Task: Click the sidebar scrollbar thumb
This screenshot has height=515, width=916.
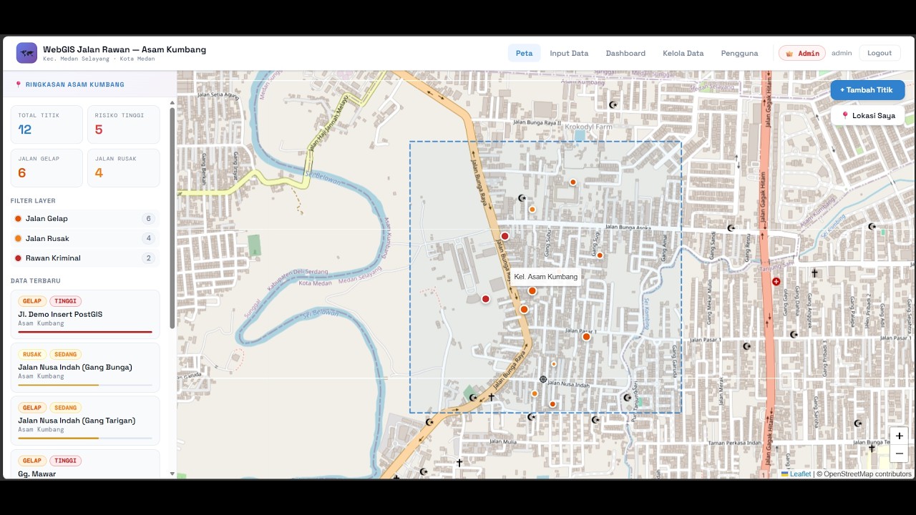Action: tap(172, 218)
